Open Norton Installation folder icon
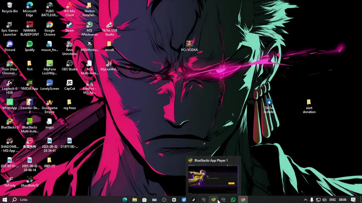This screenshot has height=203, width=362. click(x=89, y=9)
